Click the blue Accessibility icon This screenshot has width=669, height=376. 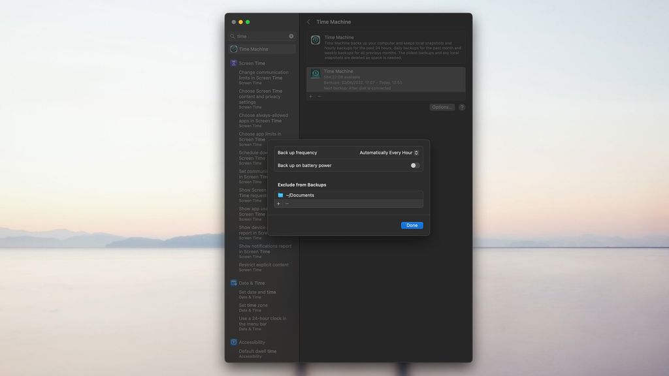(x=233, y=342)
